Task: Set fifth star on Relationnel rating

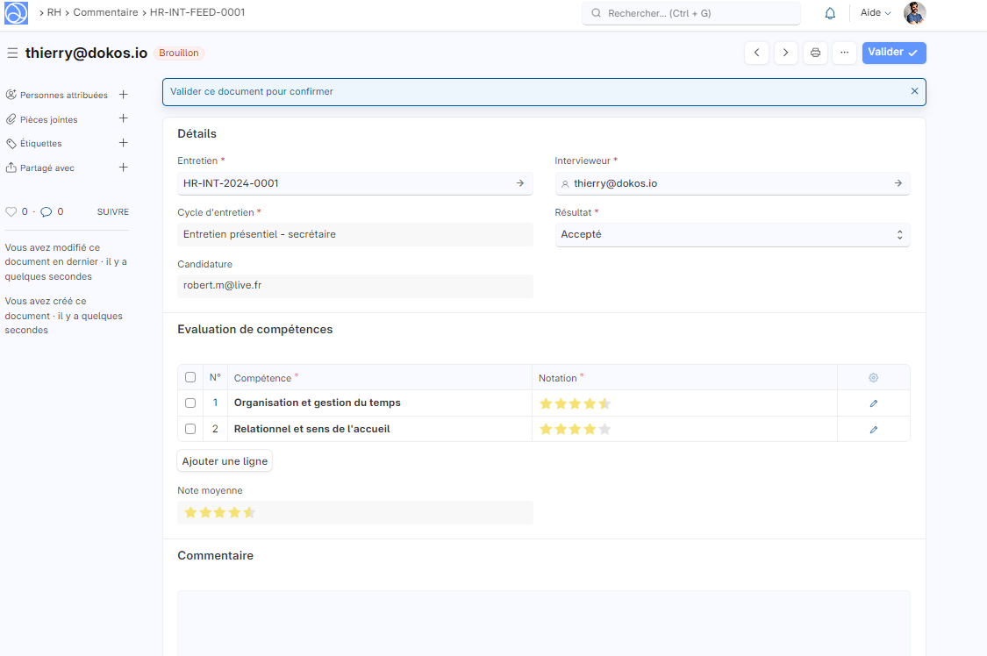Action: click(x=604, y=430)
